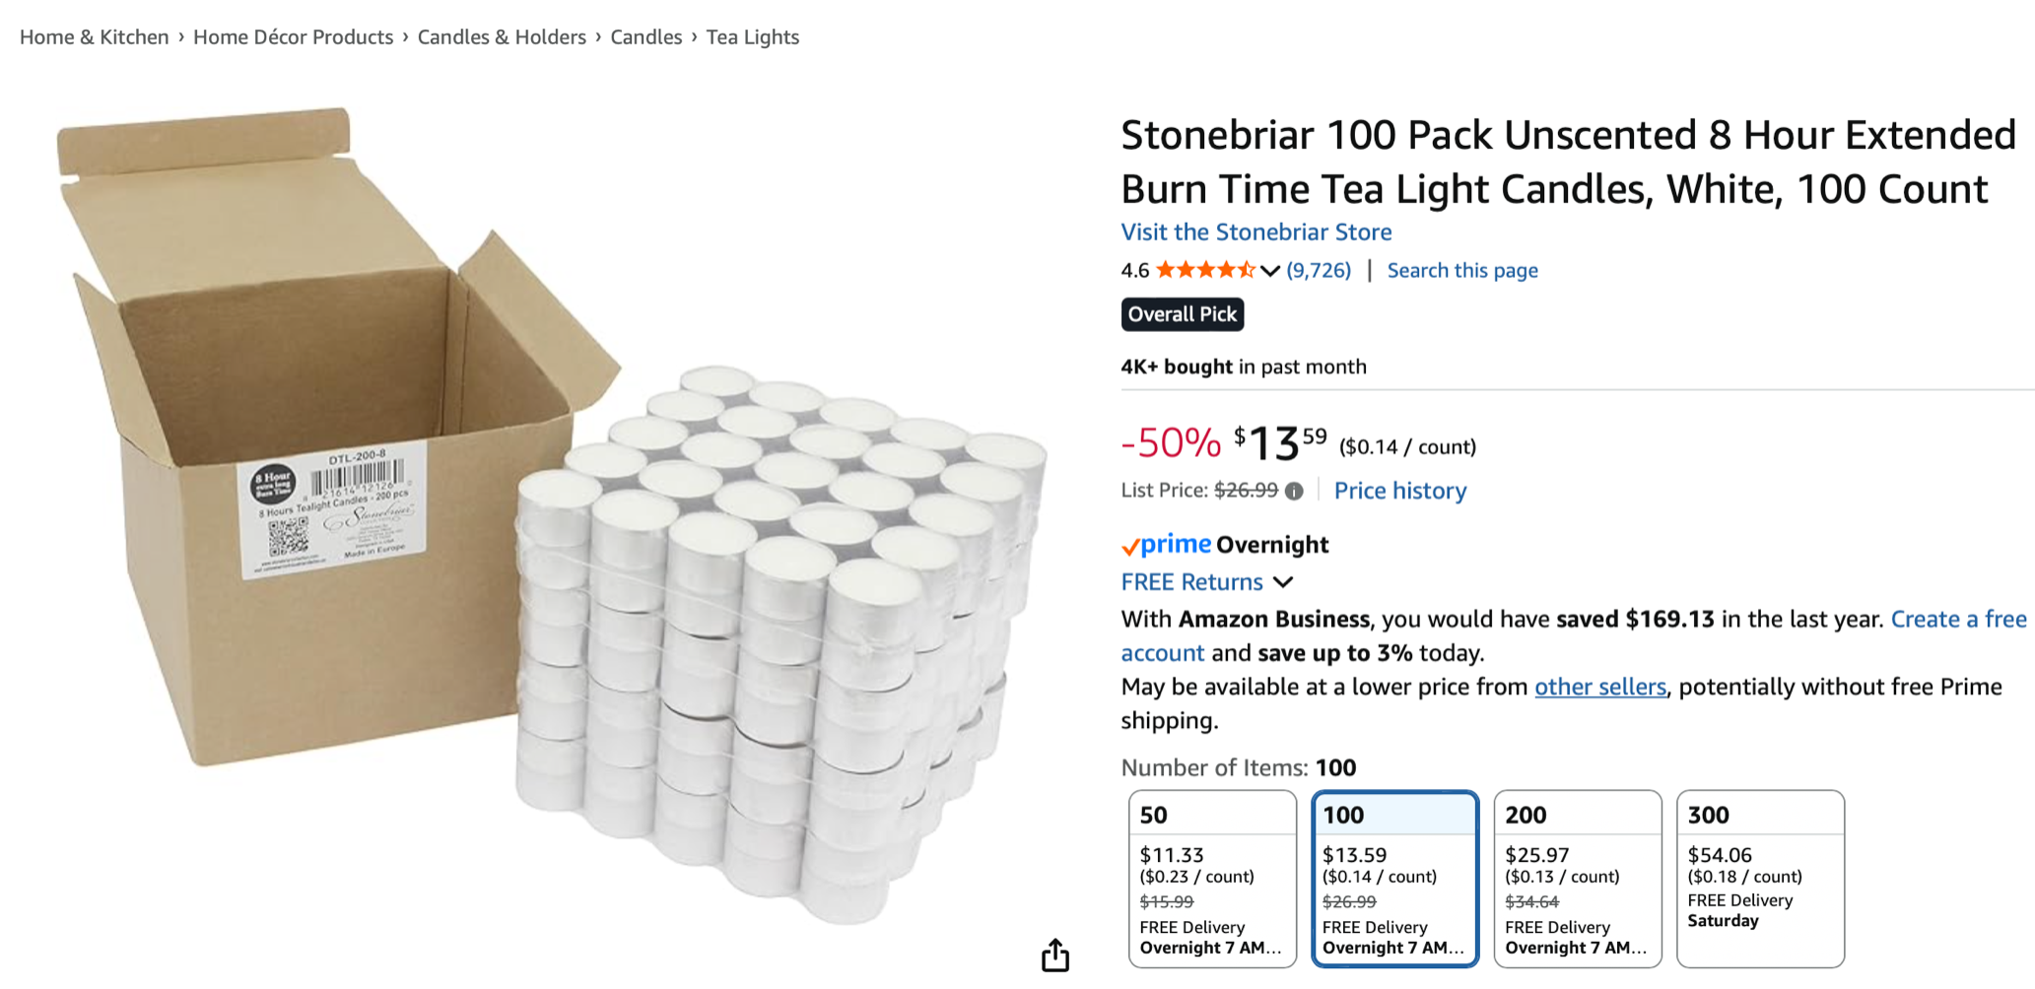Click the other sellers link

(x=1599, y=687)
